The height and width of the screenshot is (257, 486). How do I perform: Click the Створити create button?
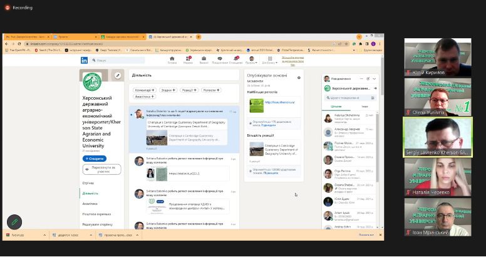point(95,159)
